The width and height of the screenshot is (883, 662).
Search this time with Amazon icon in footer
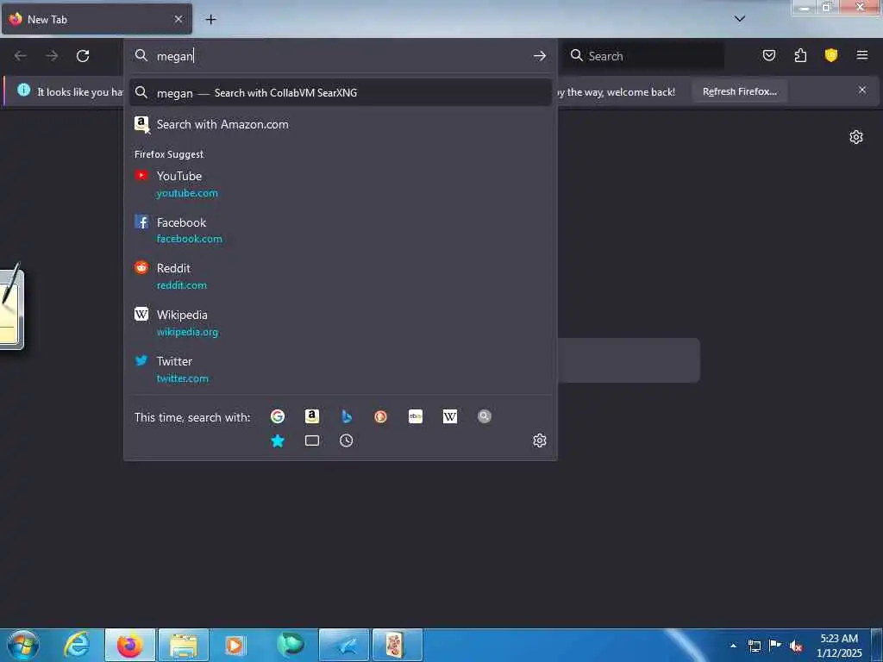(312, 416)
